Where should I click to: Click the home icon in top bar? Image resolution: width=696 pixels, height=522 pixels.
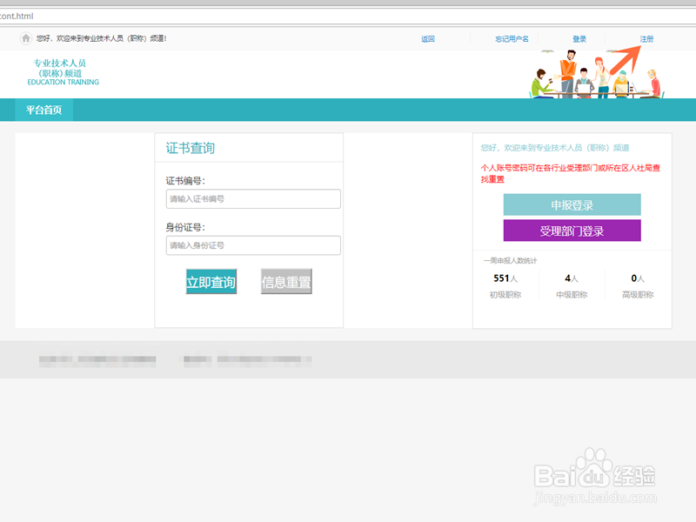coord(26,38)
